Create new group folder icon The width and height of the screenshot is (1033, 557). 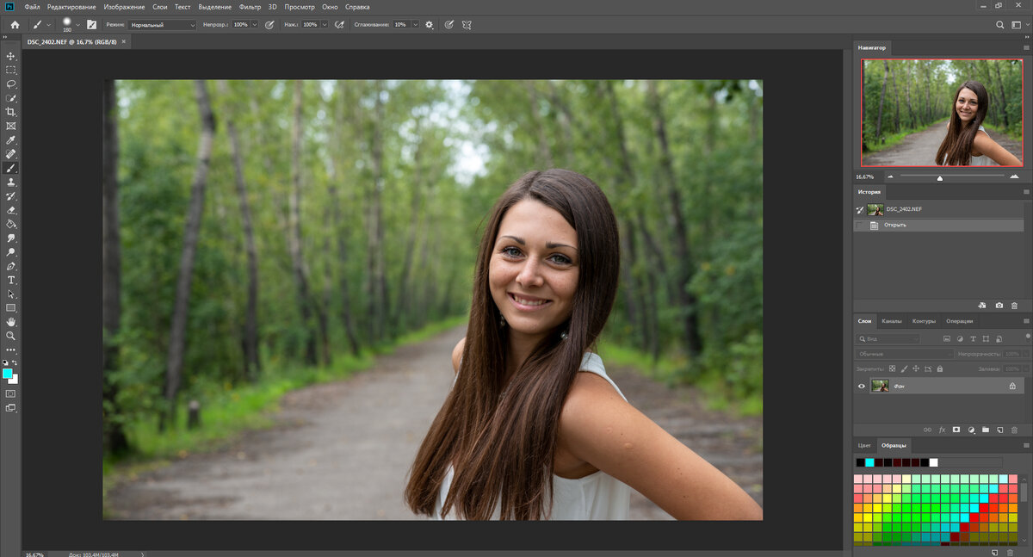(x=986, y=429)
